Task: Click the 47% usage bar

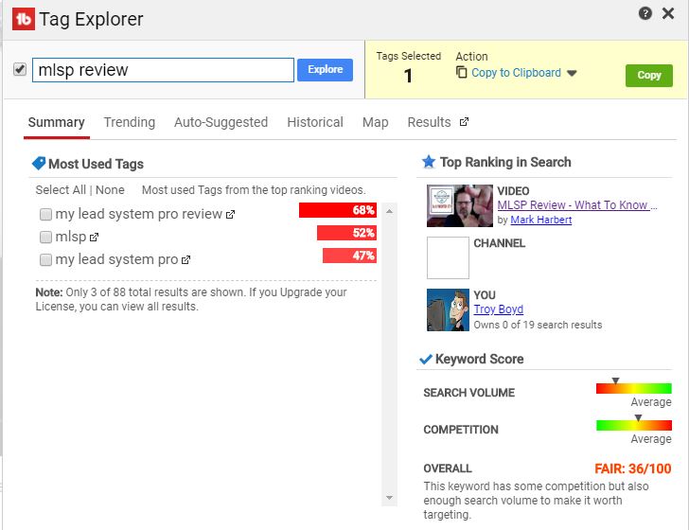Action: (x=349, y=256)
